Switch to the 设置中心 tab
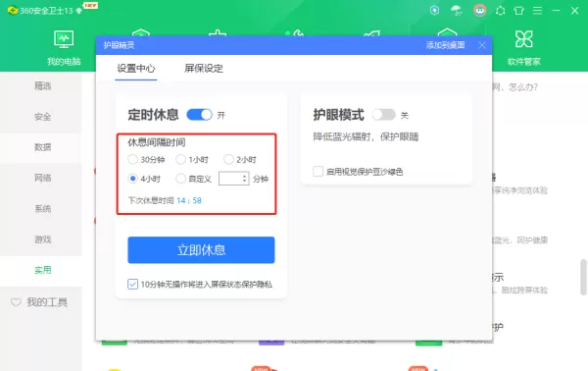 (136, 68)
